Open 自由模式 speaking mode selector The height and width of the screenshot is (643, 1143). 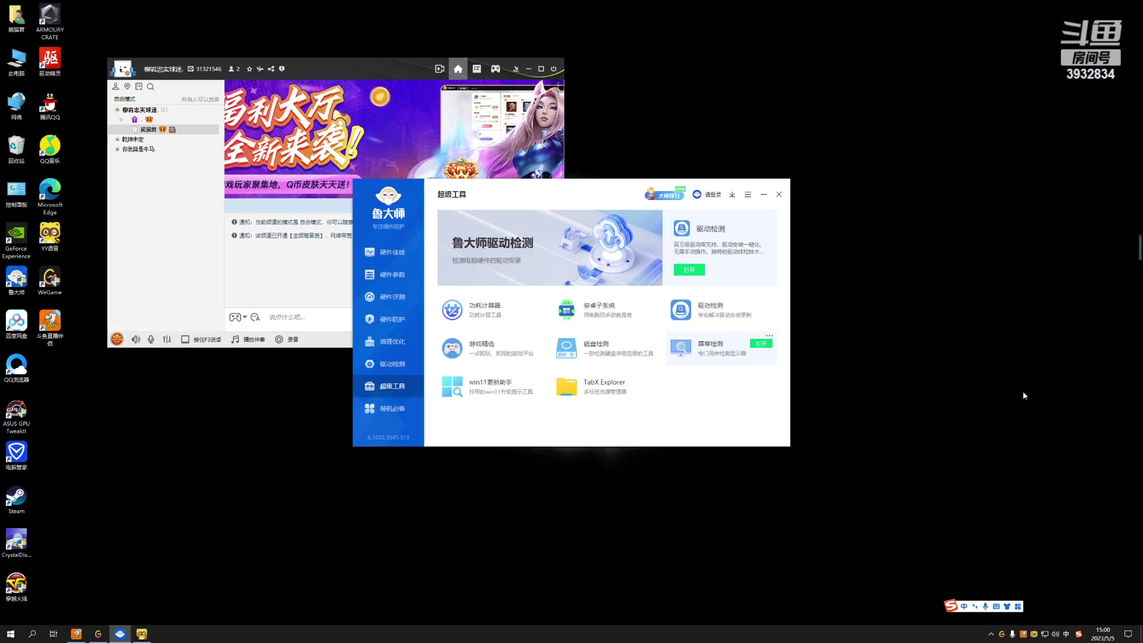[x=125, y=99]
